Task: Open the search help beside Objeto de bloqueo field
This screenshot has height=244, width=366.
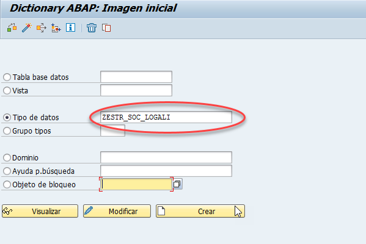Action: [177, 184]
